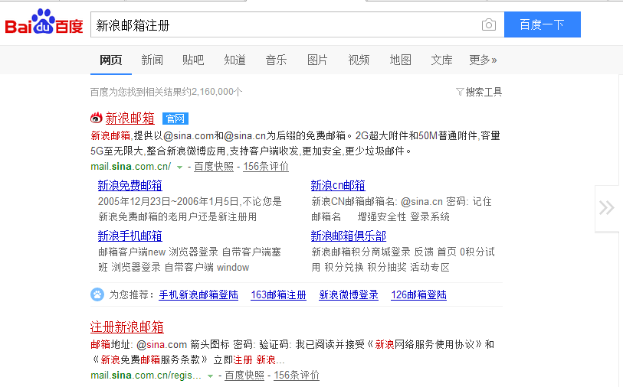Switch to the 音乐 tab
This screenshot has width=623, height=387.
pyautogui.click(x=276, y=60)
